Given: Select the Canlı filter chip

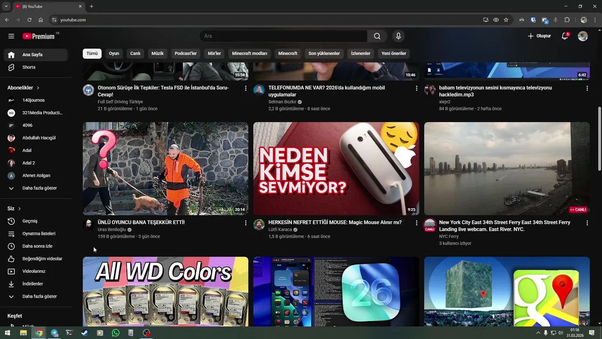Looking at the screenshot, I should tap(135, 54).
